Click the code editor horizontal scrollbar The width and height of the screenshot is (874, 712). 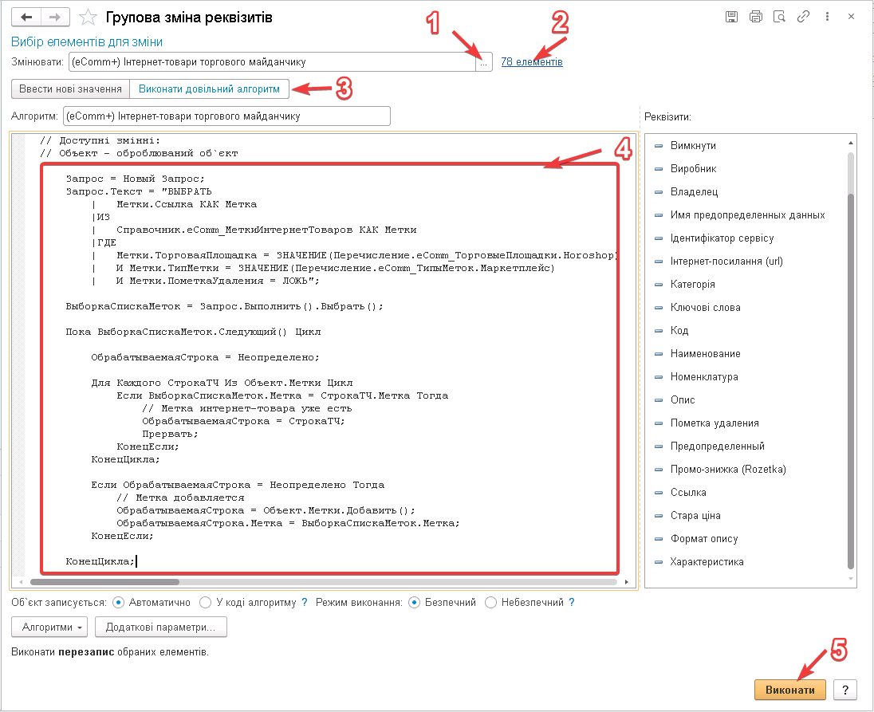tap(319, 582)
